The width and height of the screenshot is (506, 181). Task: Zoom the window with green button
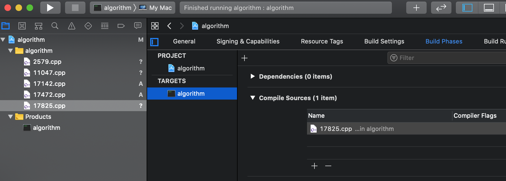[x=30, y=8]
